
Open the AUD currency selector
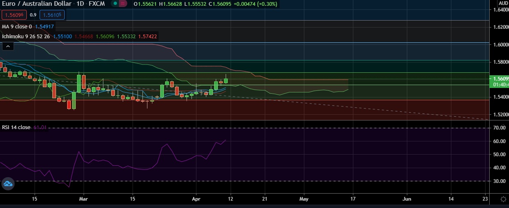pyautogui.click(x=503, y=3)
